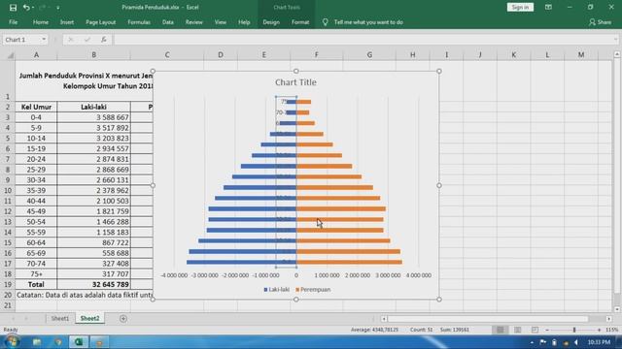Switch to the Insert ribbon tab
Viewport: 622px width, 349px height.
point(67,22)
